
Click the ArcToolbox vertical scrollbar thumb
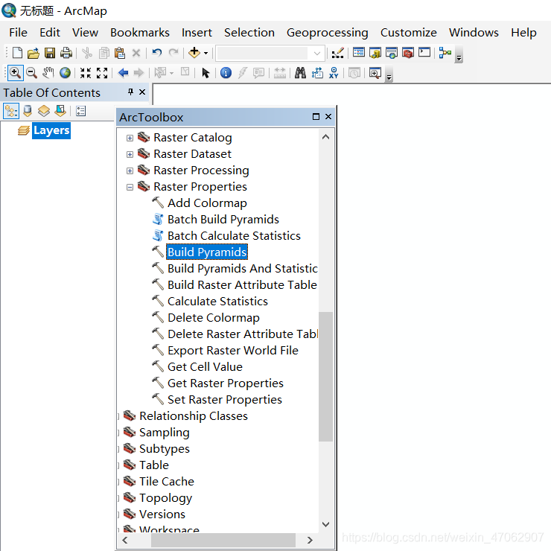[325, 376]
